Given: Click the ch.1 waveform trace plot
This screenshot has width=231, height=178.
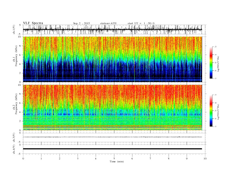Looking at the screenshot, I should tap(112, 29).
